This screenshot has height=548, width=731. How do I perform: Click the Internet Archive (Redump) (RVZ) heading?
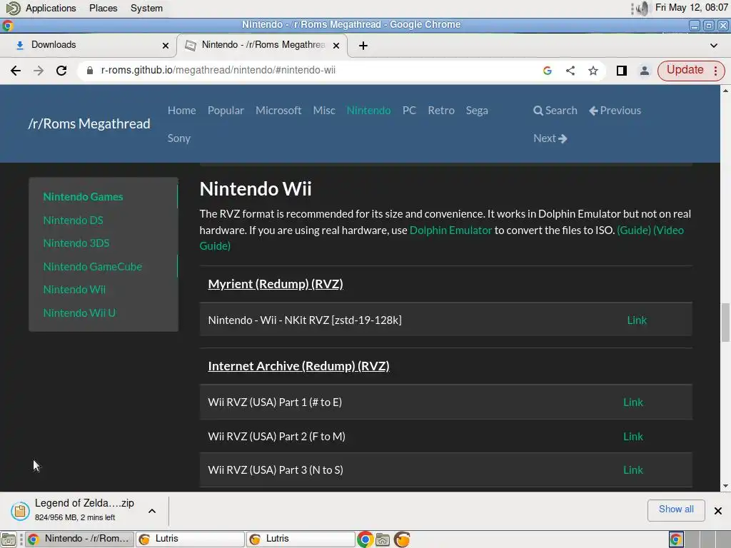(x=298, y=366)
